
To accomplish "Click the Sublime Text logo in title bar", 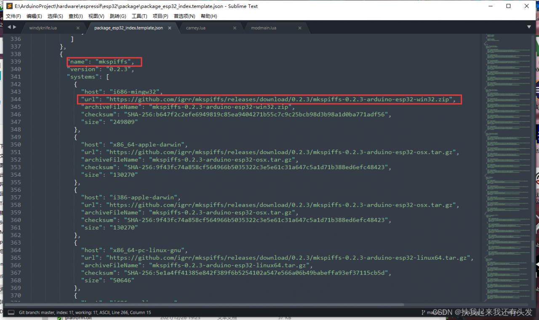I will point(9,6).
